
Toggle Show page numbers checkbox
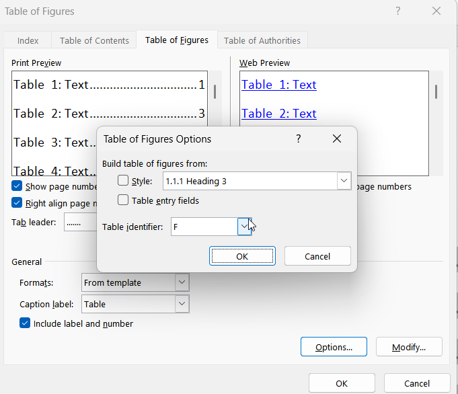click(x=17, y=186)
